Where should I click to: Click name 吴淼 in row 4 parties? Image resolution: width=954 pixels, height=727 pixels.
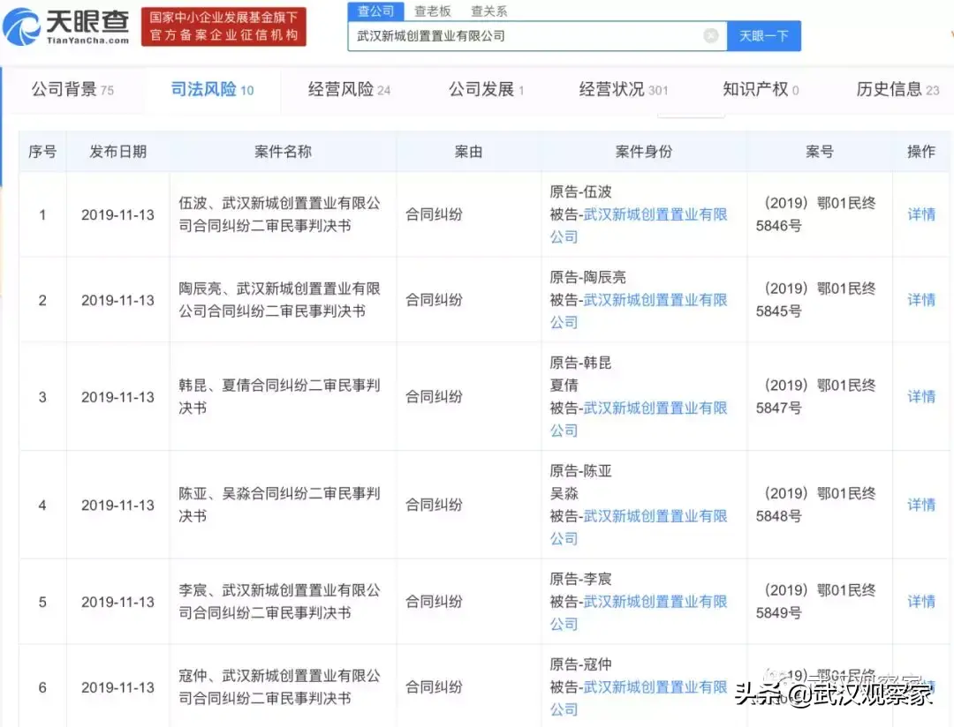coord(564,493)
